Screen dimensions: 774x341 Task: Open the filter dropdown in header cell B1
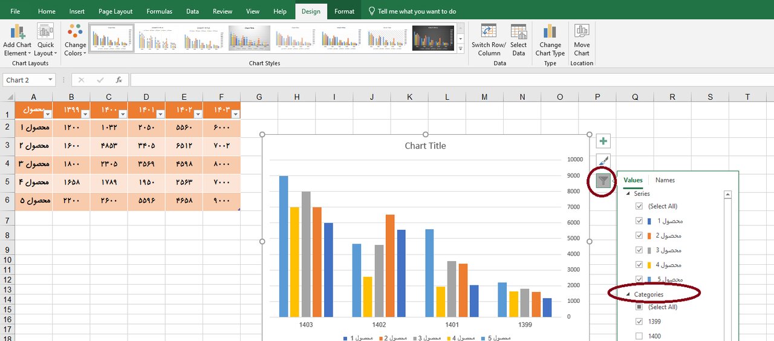point(85,114)
